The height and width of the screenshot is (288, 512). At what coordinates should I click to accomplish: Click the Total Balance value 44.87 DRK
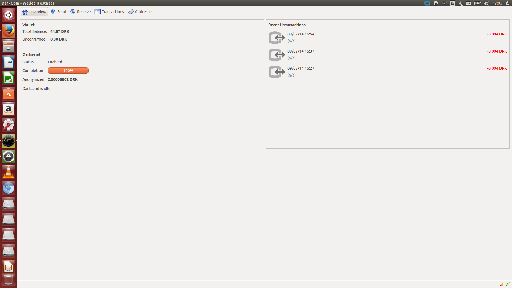(x=60, y=31)
